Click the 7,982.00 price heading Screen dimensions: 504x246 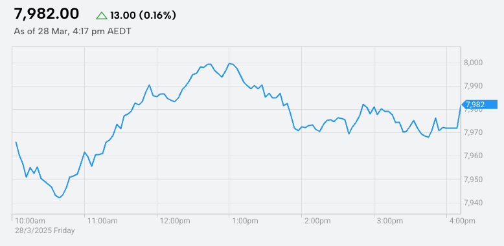(x=46, y=14)
